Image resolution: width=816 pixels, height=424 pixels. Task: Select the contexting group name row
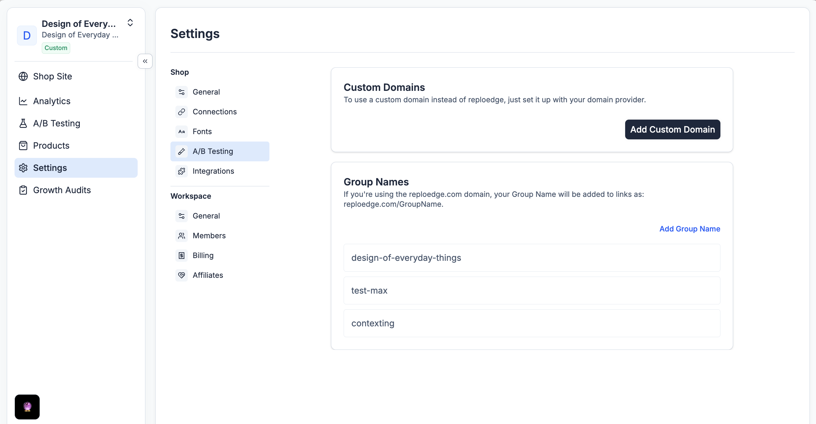(531, 323)
